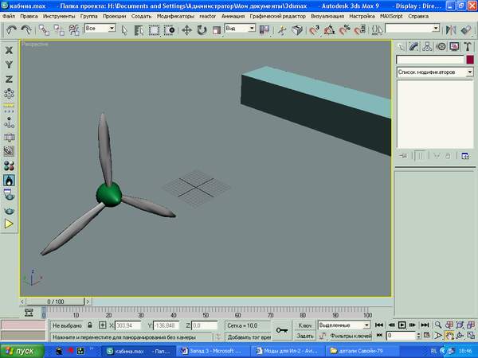The height and width of the screenshot is (358, 478).
Task: Restrict to X axis constraint
Action: 9,50
